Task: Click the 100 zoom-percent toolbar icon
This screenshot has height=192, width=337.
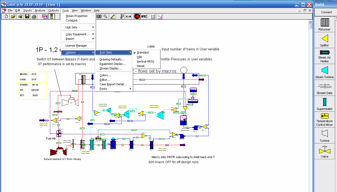Action: click(x=99, y=16)
